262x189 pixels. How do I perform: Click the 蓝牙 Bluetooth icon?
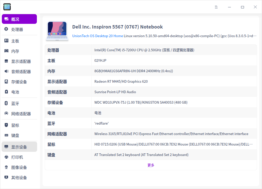[x=6, y=103]
